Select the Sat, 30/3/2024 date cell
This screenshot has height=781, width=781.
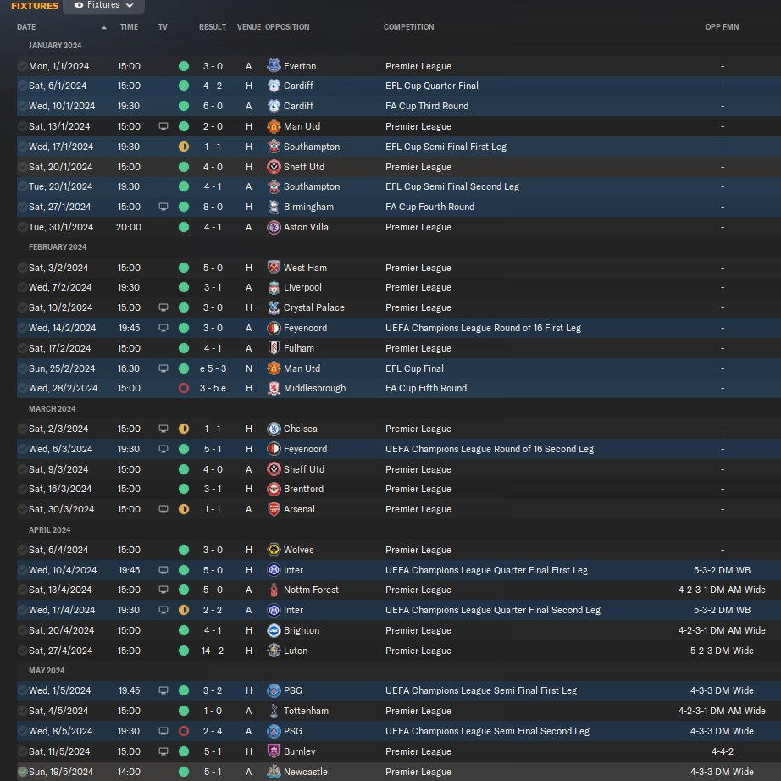[61, 509]
